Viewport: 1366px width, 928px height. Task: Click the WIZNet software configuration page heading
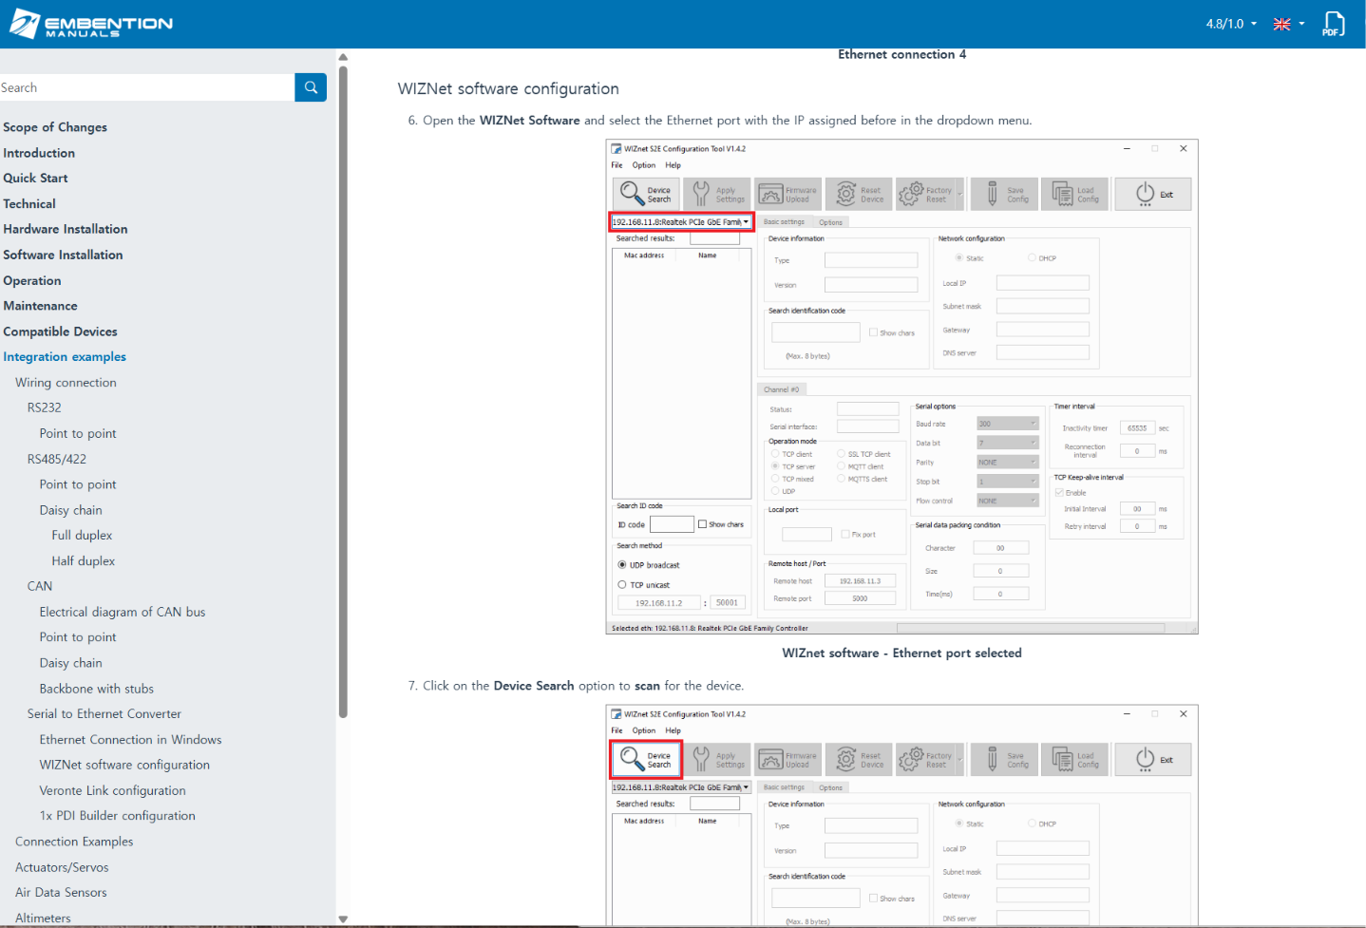point(508,88)
